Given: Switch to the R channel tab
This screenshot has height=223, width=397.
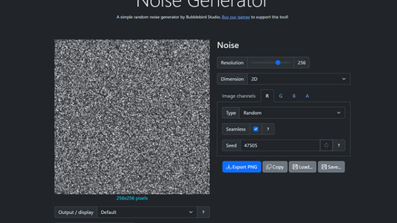Looking at the screenshot, I should (267, 96).
